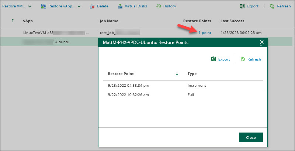Screen dimensions: 295x151
Task: Sort by Restore Points column header
Action: pos(197,21)
